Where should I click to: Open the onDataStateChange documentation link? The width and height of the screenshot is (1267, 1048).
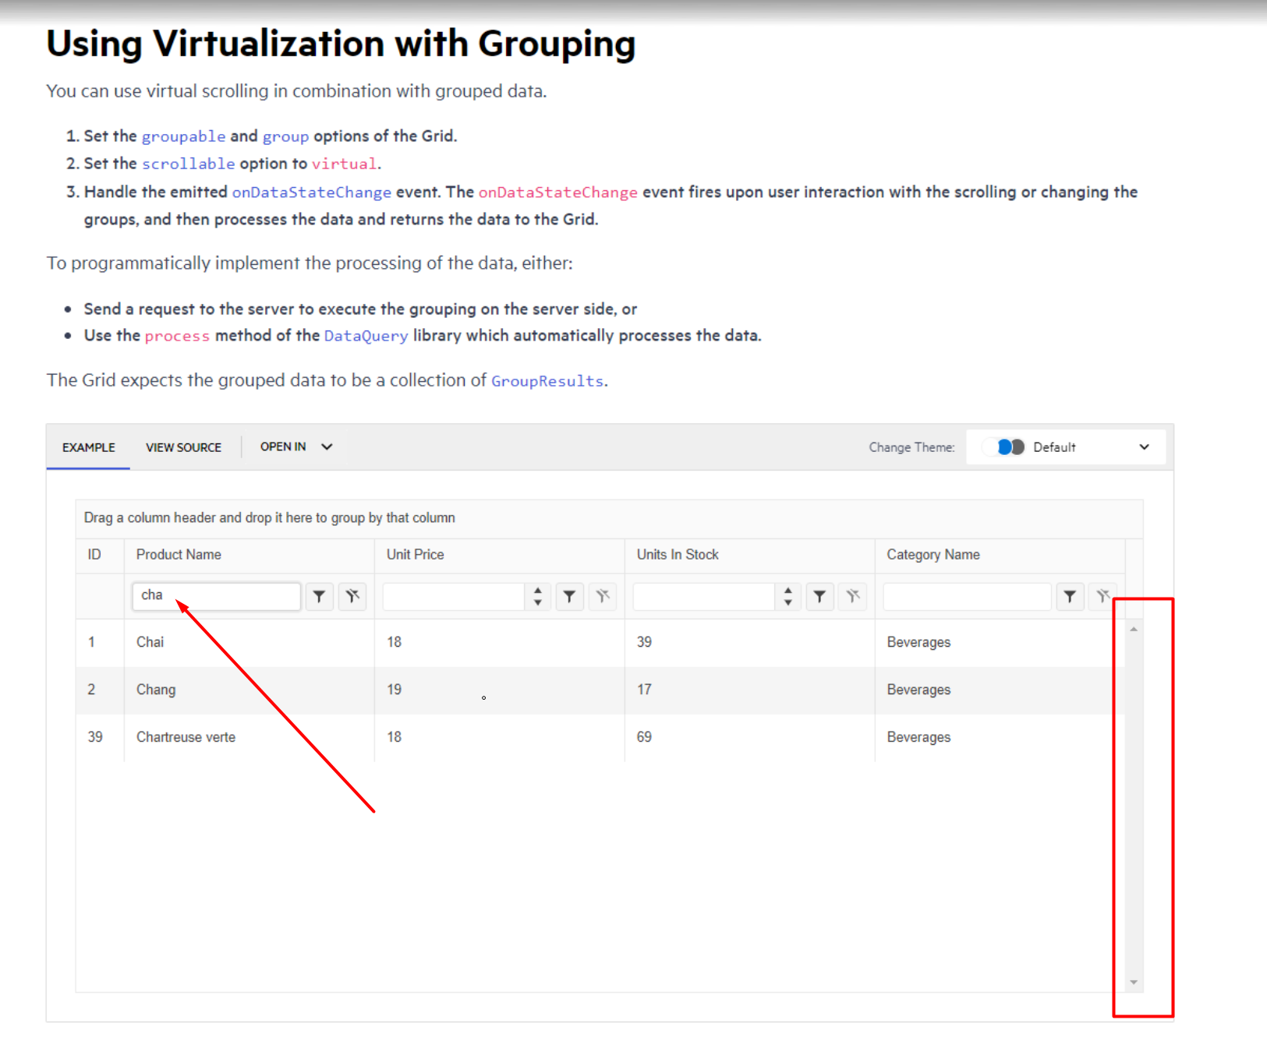(311, 192)
